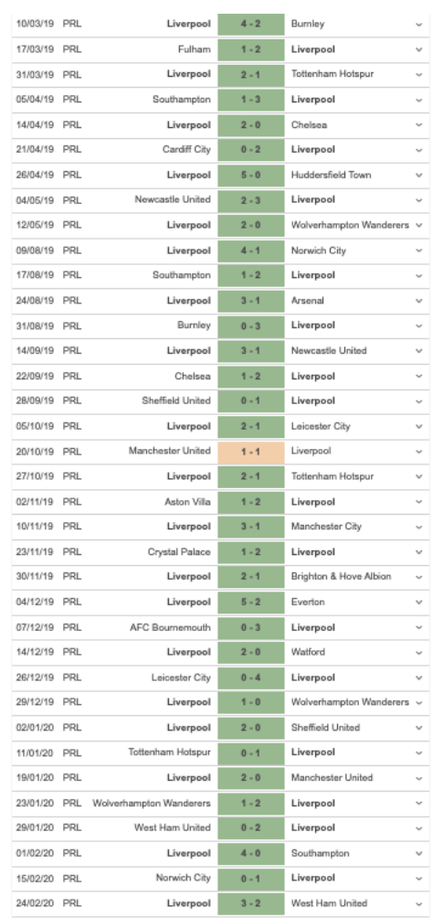Expand the Liverpool vs West Ham United 24/02/20 chevron
The image size is (433, 918).
tap(419, 903)
